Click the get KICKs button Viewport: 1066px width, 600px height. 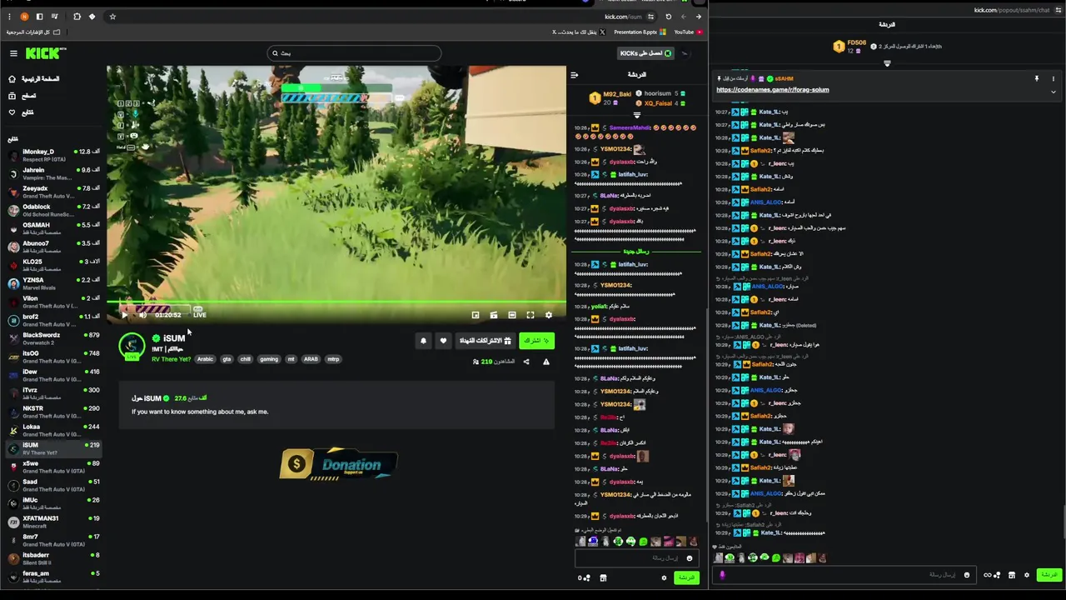pyautogui.click(x=645, y=53)
